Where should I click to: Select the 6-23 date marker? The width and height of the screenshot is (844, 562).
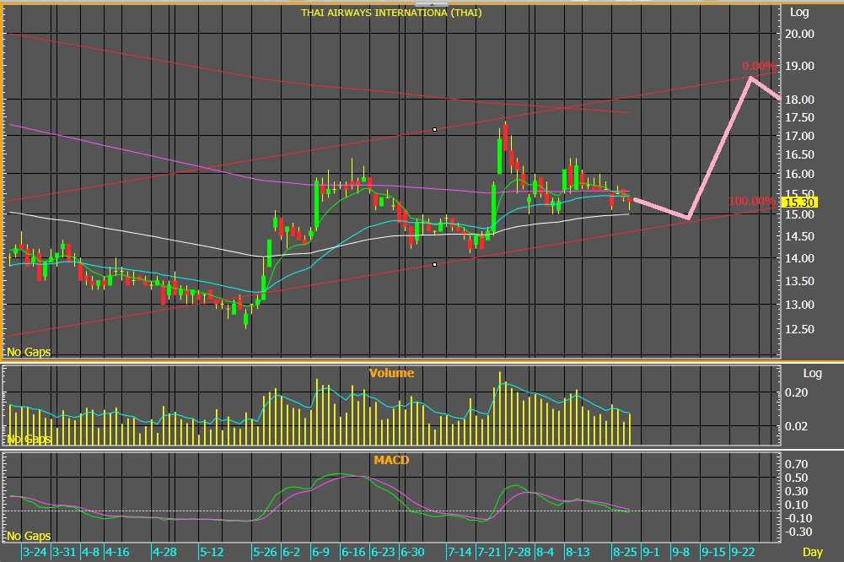383,553
